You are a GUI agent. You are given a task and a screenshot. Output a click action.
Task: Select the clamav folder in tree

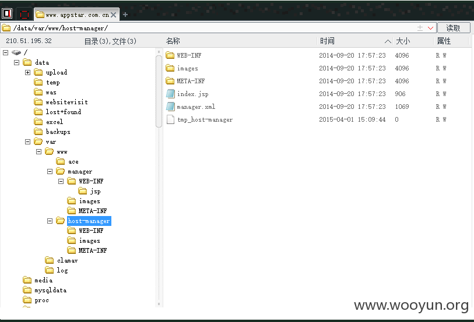click(67, 260)
